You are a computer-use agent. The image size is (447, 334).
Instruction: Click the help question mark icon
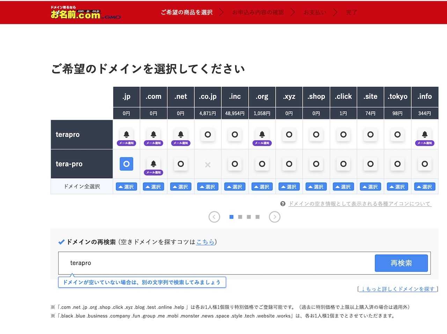283,204
